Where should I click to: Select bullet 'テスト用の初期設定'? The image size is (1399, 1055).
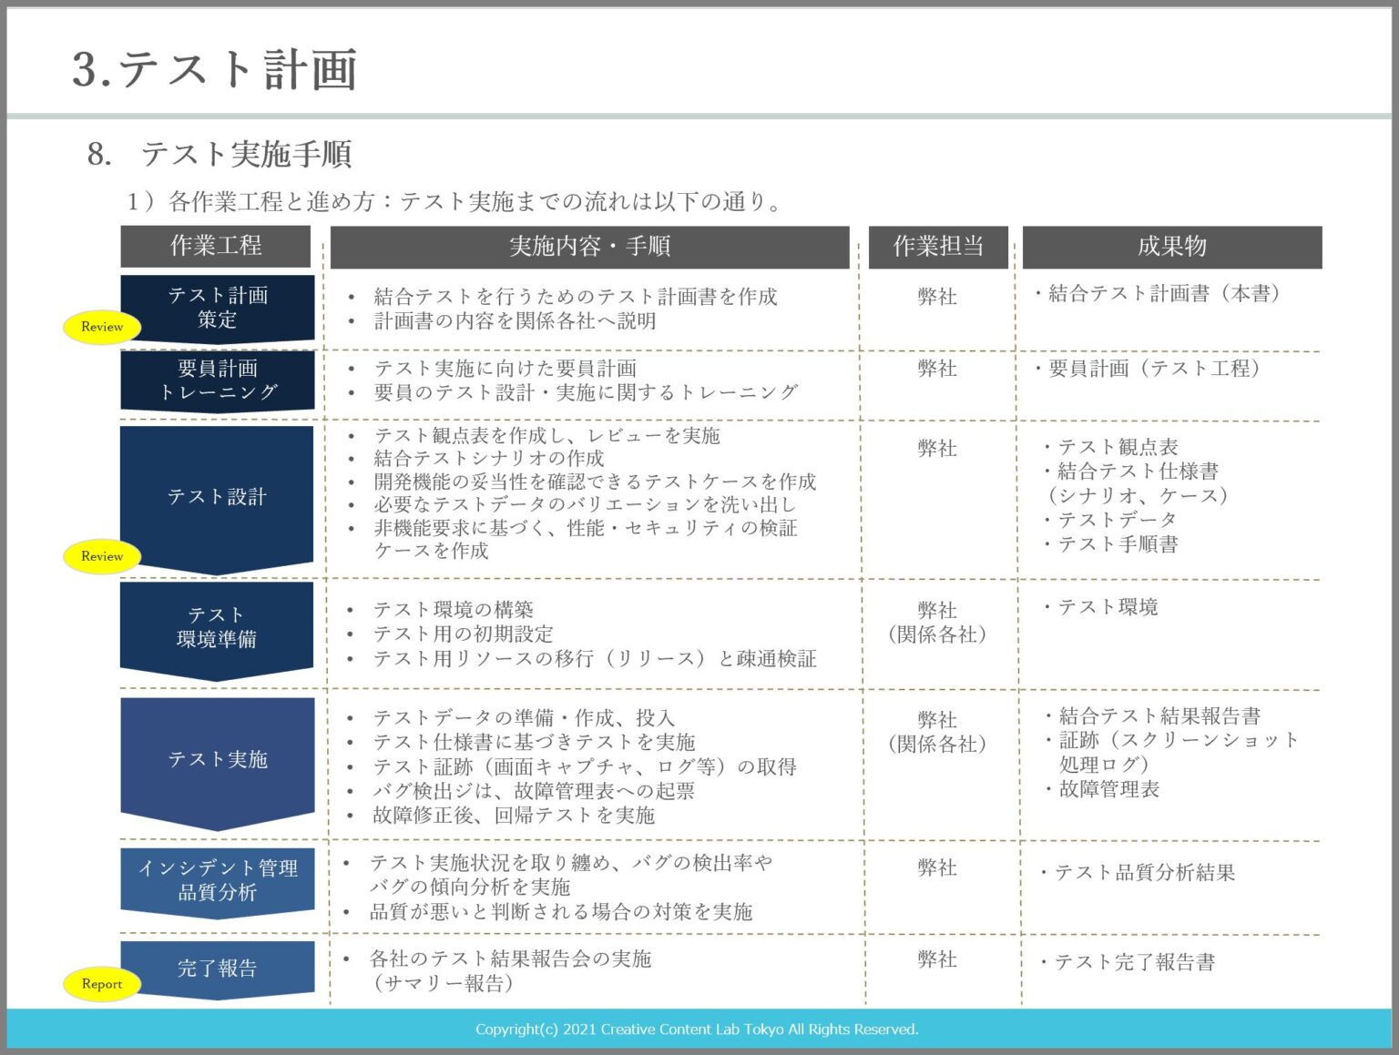464,634
